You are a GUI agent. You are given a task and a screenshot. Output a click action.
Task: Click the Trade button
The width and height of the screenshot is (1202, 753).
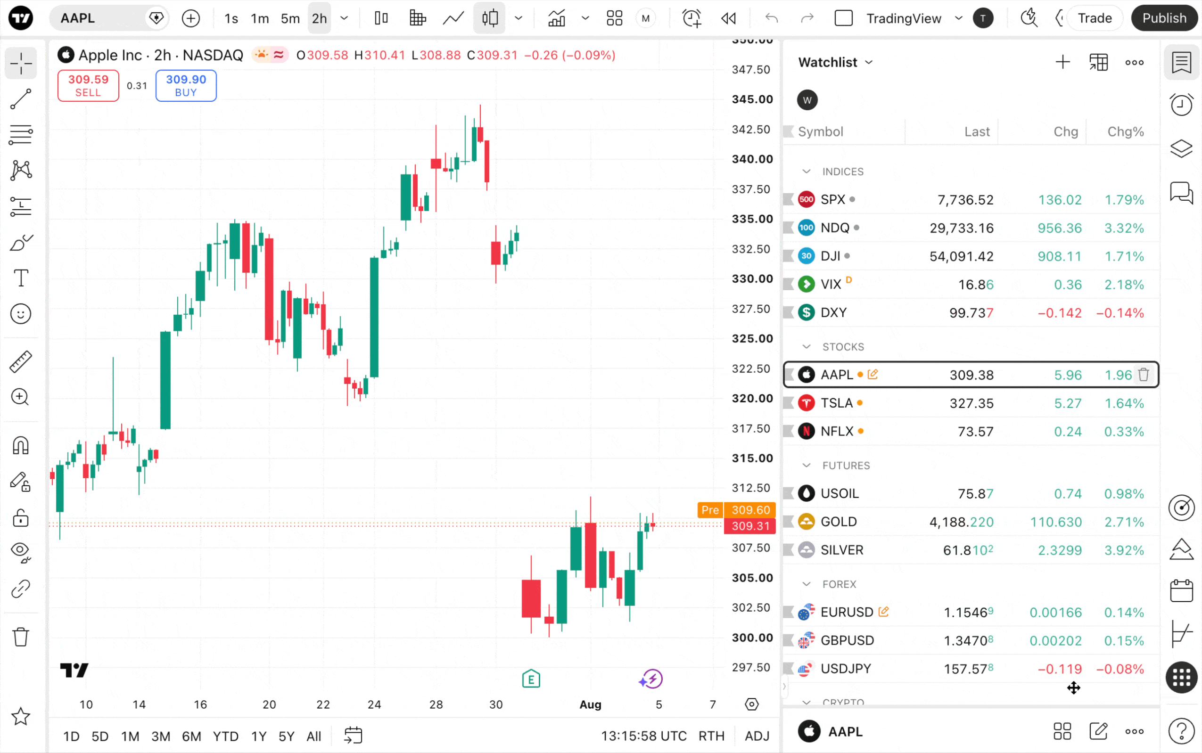pos(1095,18)
